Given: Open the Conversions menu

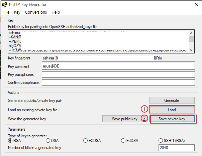Looking at the screenshot, I should (x=36, y=12).
